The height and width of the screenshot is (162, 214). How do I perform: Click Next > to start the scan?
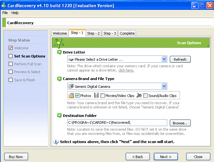[x=166, y=157]
